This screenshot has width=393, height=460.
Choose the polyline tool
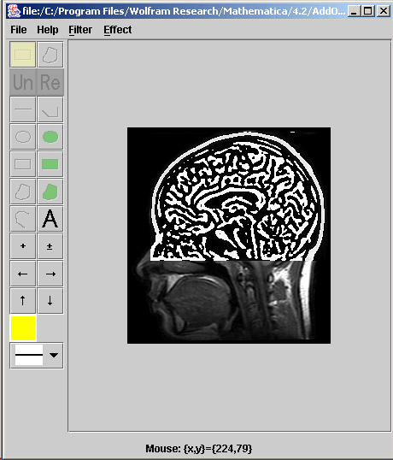pos(50,109)
